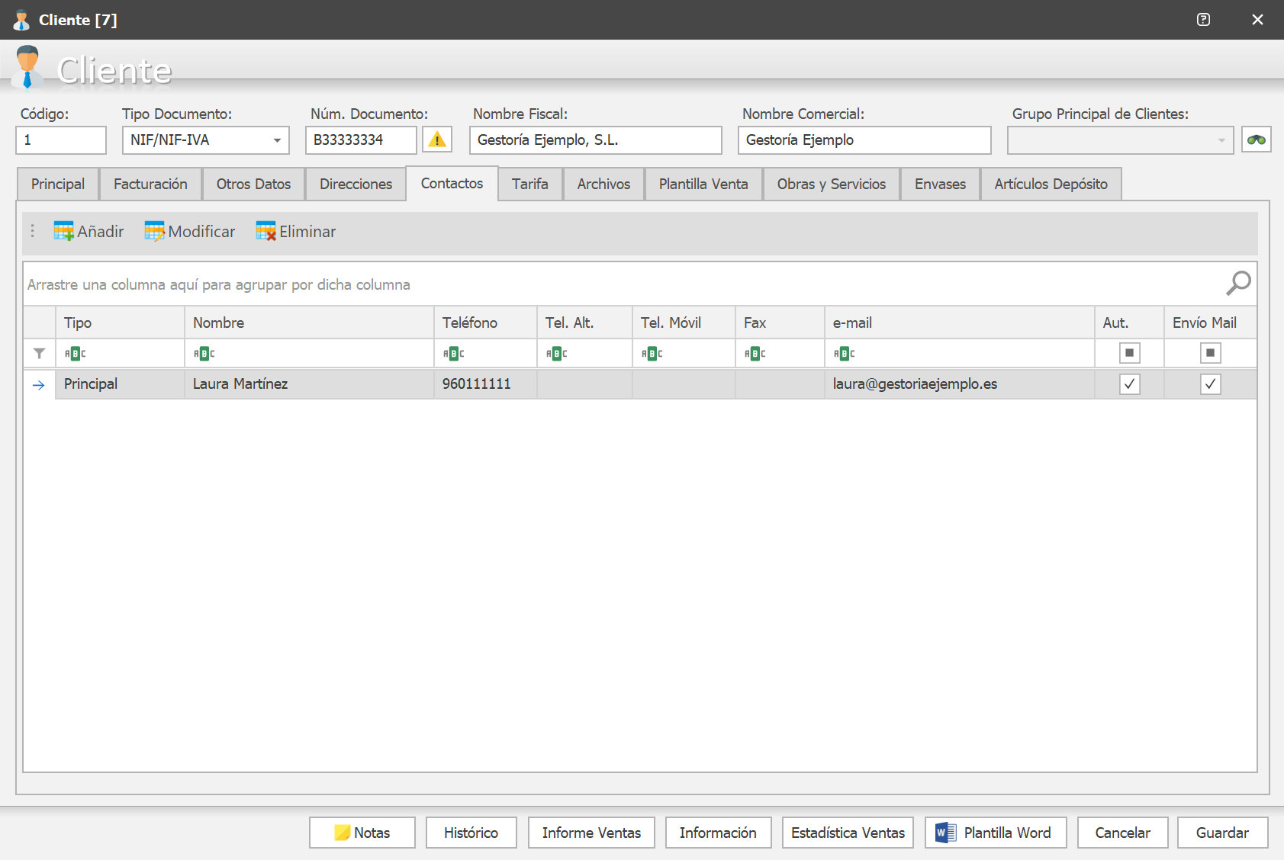Click the toolbar grip dots handle

pyautogui.click(x=32, y=231)
